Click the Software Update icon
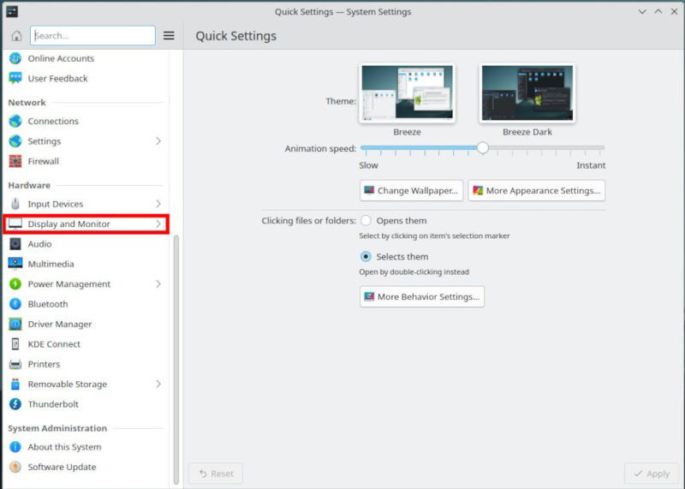This screenshot has height=489, width=685. [x=15, y=467]
